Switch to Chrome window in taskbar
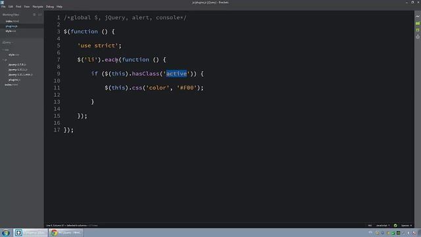Viewport: 421px width, 237px height. coord(66,232)
